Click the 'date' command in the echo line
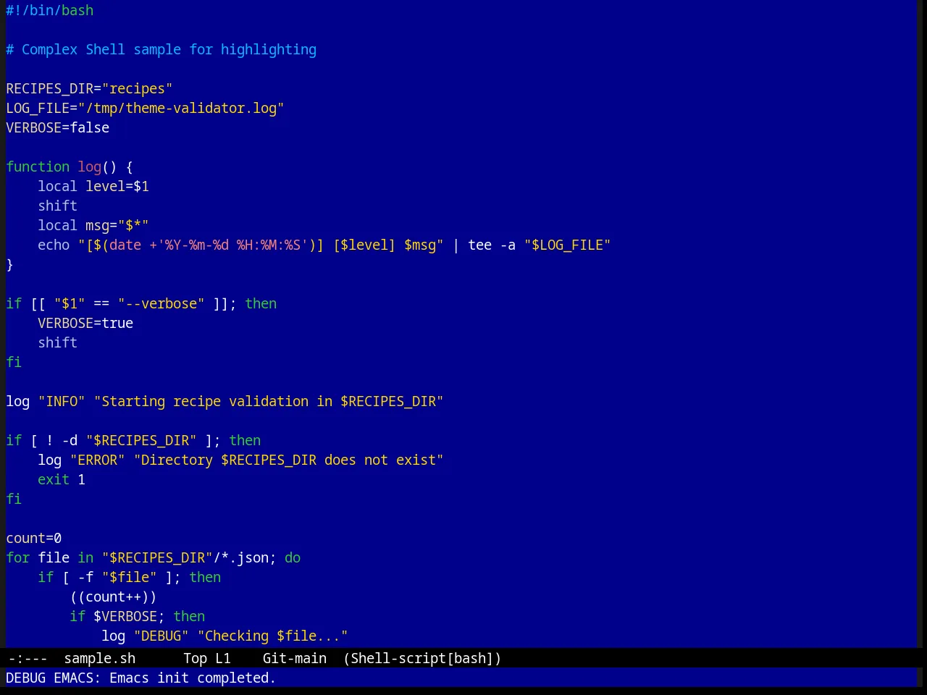 125,245
